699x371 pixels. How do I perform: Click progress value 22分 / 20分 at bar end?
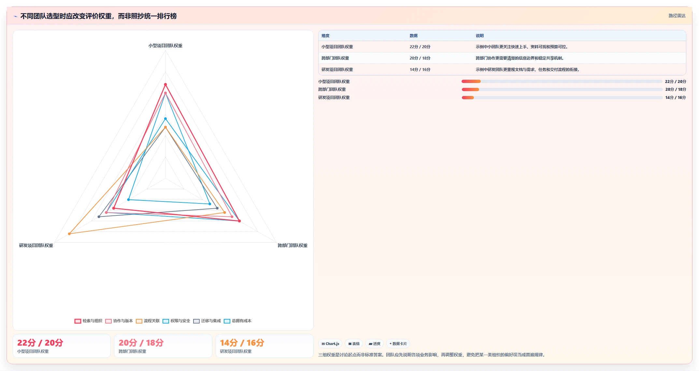click(676, 81)
